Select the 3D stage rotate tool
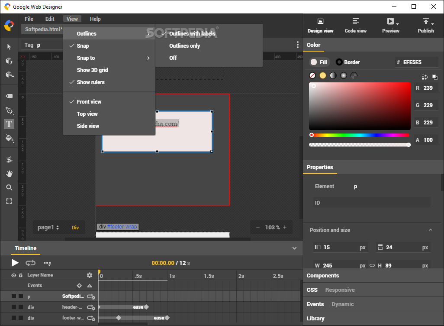The image size is (444, 326). click(10, 75)
